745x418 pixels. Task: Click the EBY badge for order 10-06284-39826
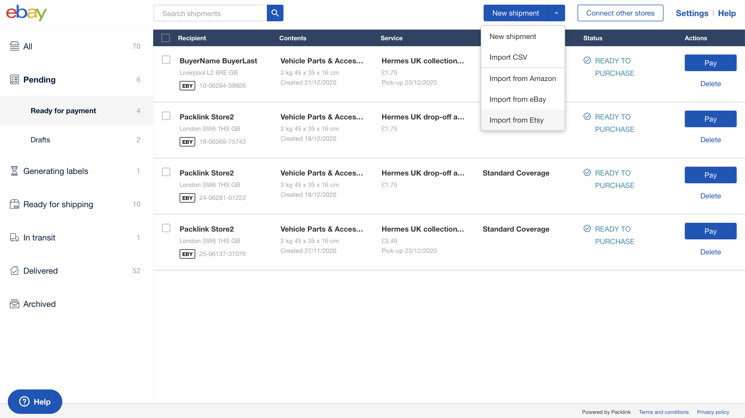tap(187, 86)
